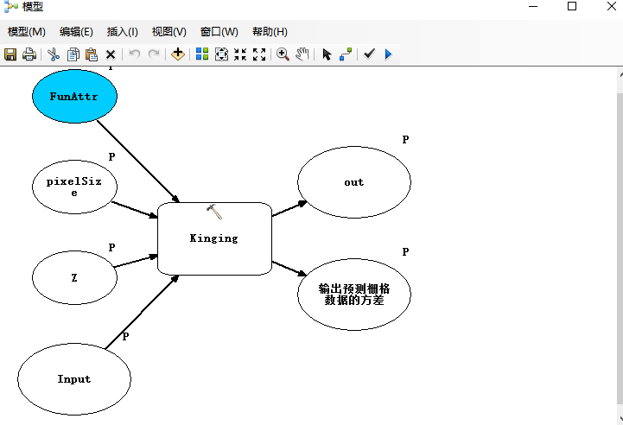Screen dimensions: 623x425
Task: Copy the selected model element
Action: [73, 54]
